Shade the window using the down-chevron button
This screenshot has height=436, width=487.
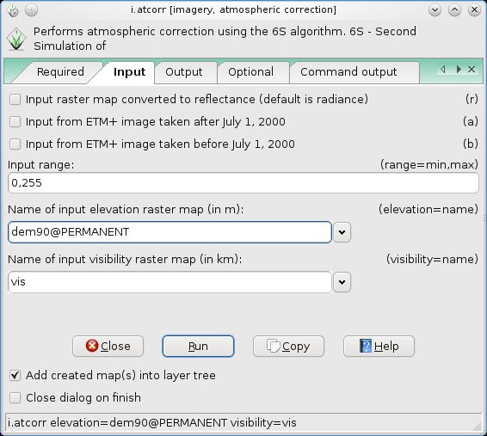(x=435, y=10)
